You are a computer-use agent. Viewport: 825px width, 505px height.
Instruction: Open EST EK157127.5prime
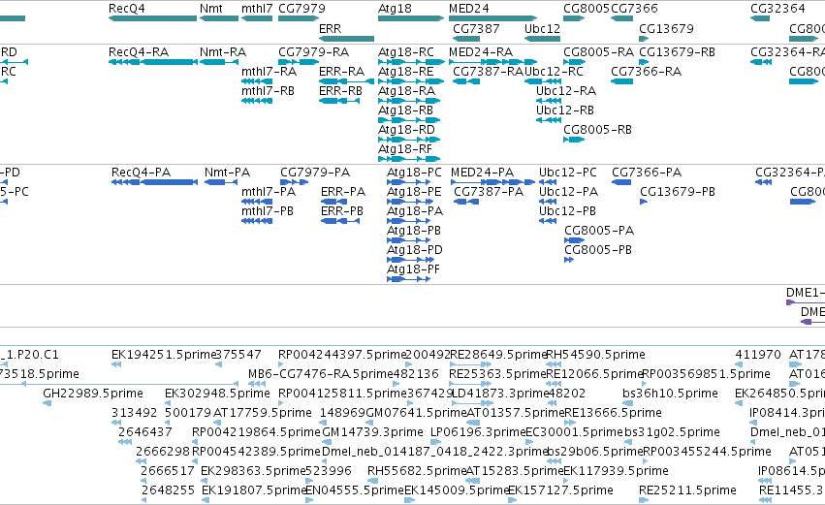[x=513, y=500]
